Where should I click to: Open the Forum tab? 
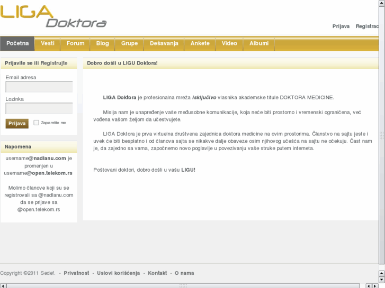click(x=75, y=43)
